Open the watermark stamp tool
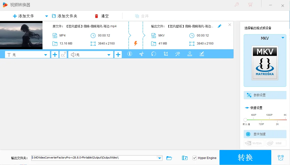The image size is (290, 165). click(x=190, y=54)
